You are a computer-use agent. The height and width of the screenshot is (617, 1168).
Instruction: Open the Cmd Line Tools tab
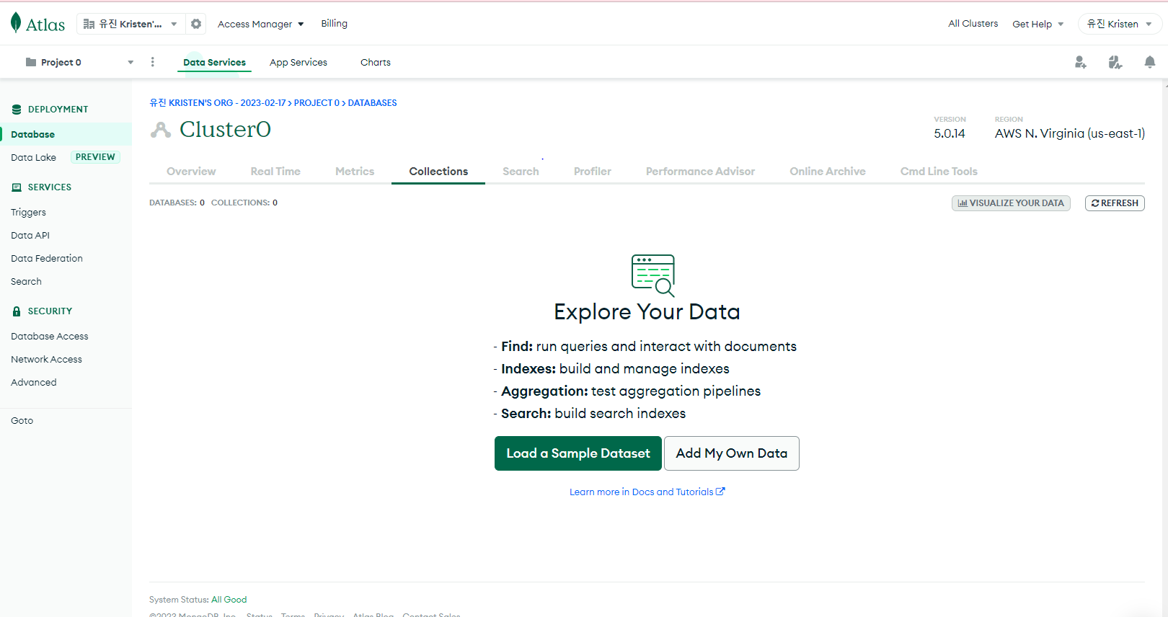(939, 172)
